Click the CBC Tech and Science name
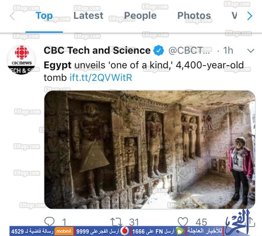This screenshot has height=236, width=262. coord(97,50)
